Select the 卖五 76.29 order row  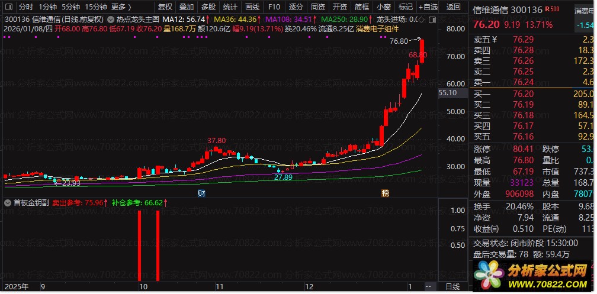pyautogui.click(x=533, y=40)
